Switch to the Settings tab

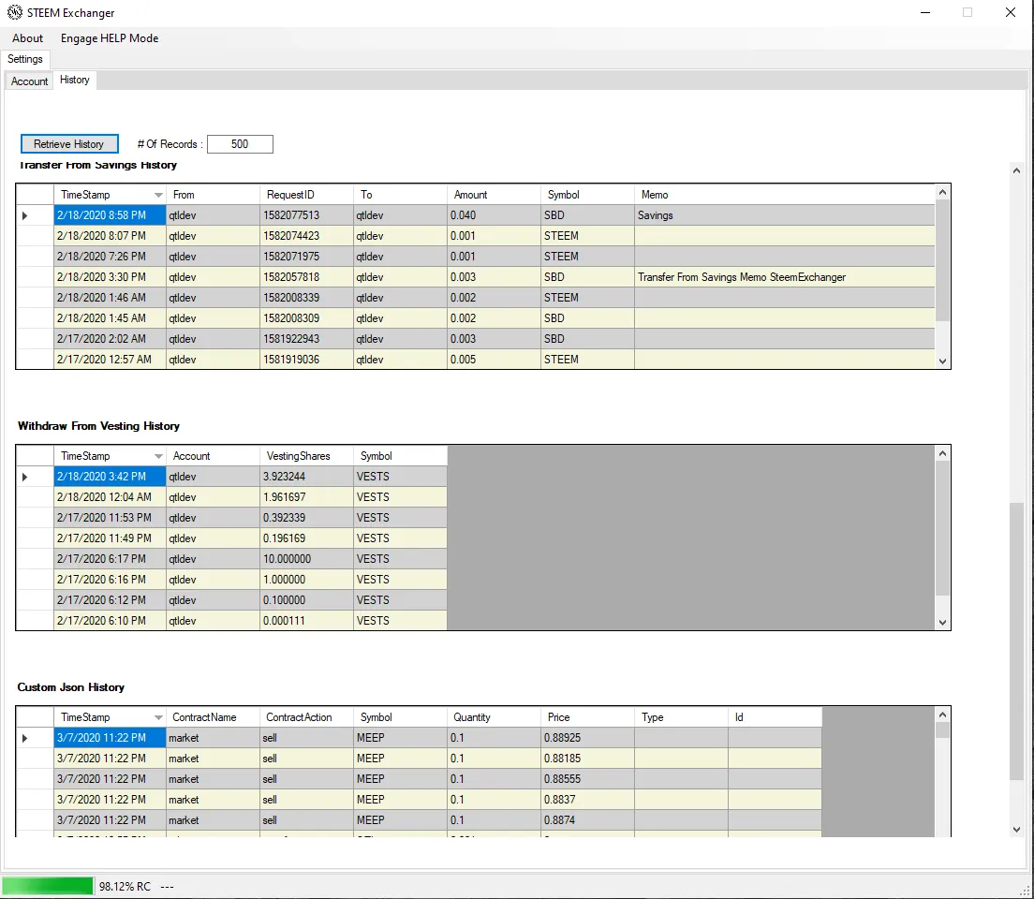(25, 59)
